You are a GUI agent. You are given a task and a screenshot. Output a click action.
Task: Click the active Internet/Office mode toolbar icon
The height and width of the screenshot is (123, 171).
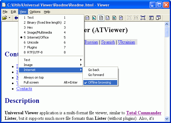[101, 18]
